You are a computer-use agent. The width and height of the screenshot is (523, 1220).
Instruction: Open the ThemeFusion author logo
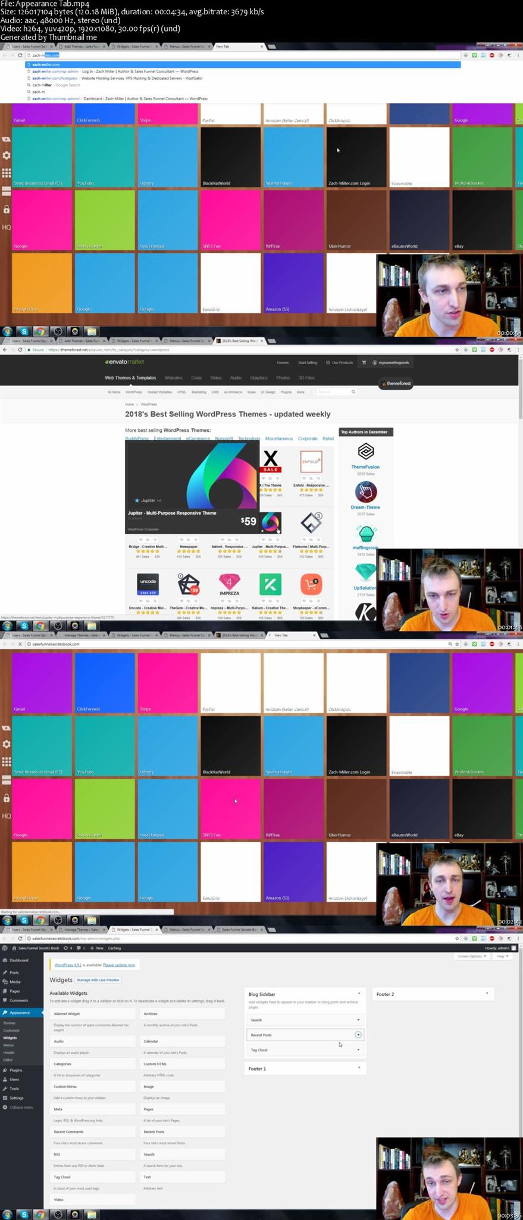click(365, 451)
